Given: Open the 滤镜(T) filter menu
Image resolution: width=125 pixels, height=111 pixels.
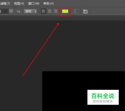Looking at the screenshot, I should 5,3.
